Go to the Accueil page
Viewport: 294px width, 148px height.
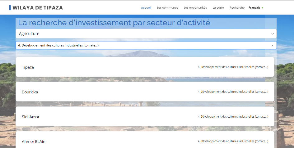coord(146,8)
